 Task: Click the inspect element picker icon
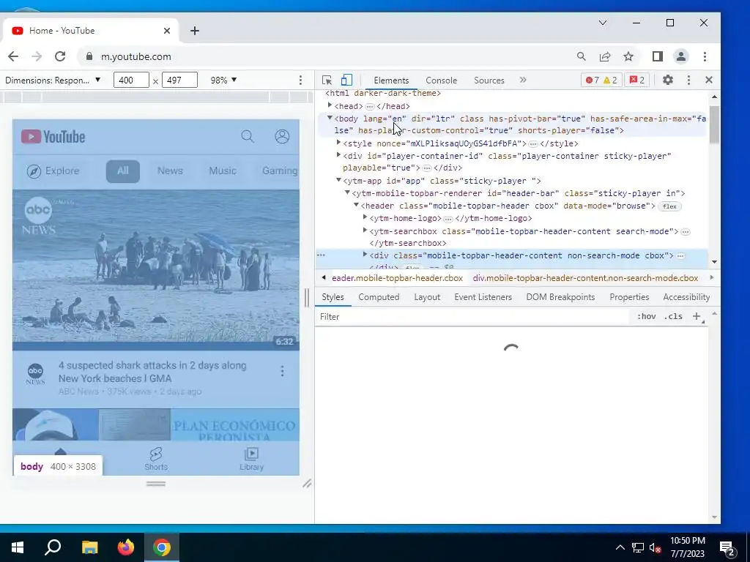click(x=327, y=80)
